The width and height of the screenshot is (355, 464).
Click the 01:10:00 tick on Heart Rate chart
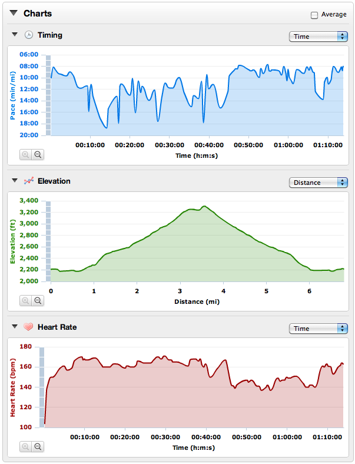pyautogui.click(x=327, y=437)
